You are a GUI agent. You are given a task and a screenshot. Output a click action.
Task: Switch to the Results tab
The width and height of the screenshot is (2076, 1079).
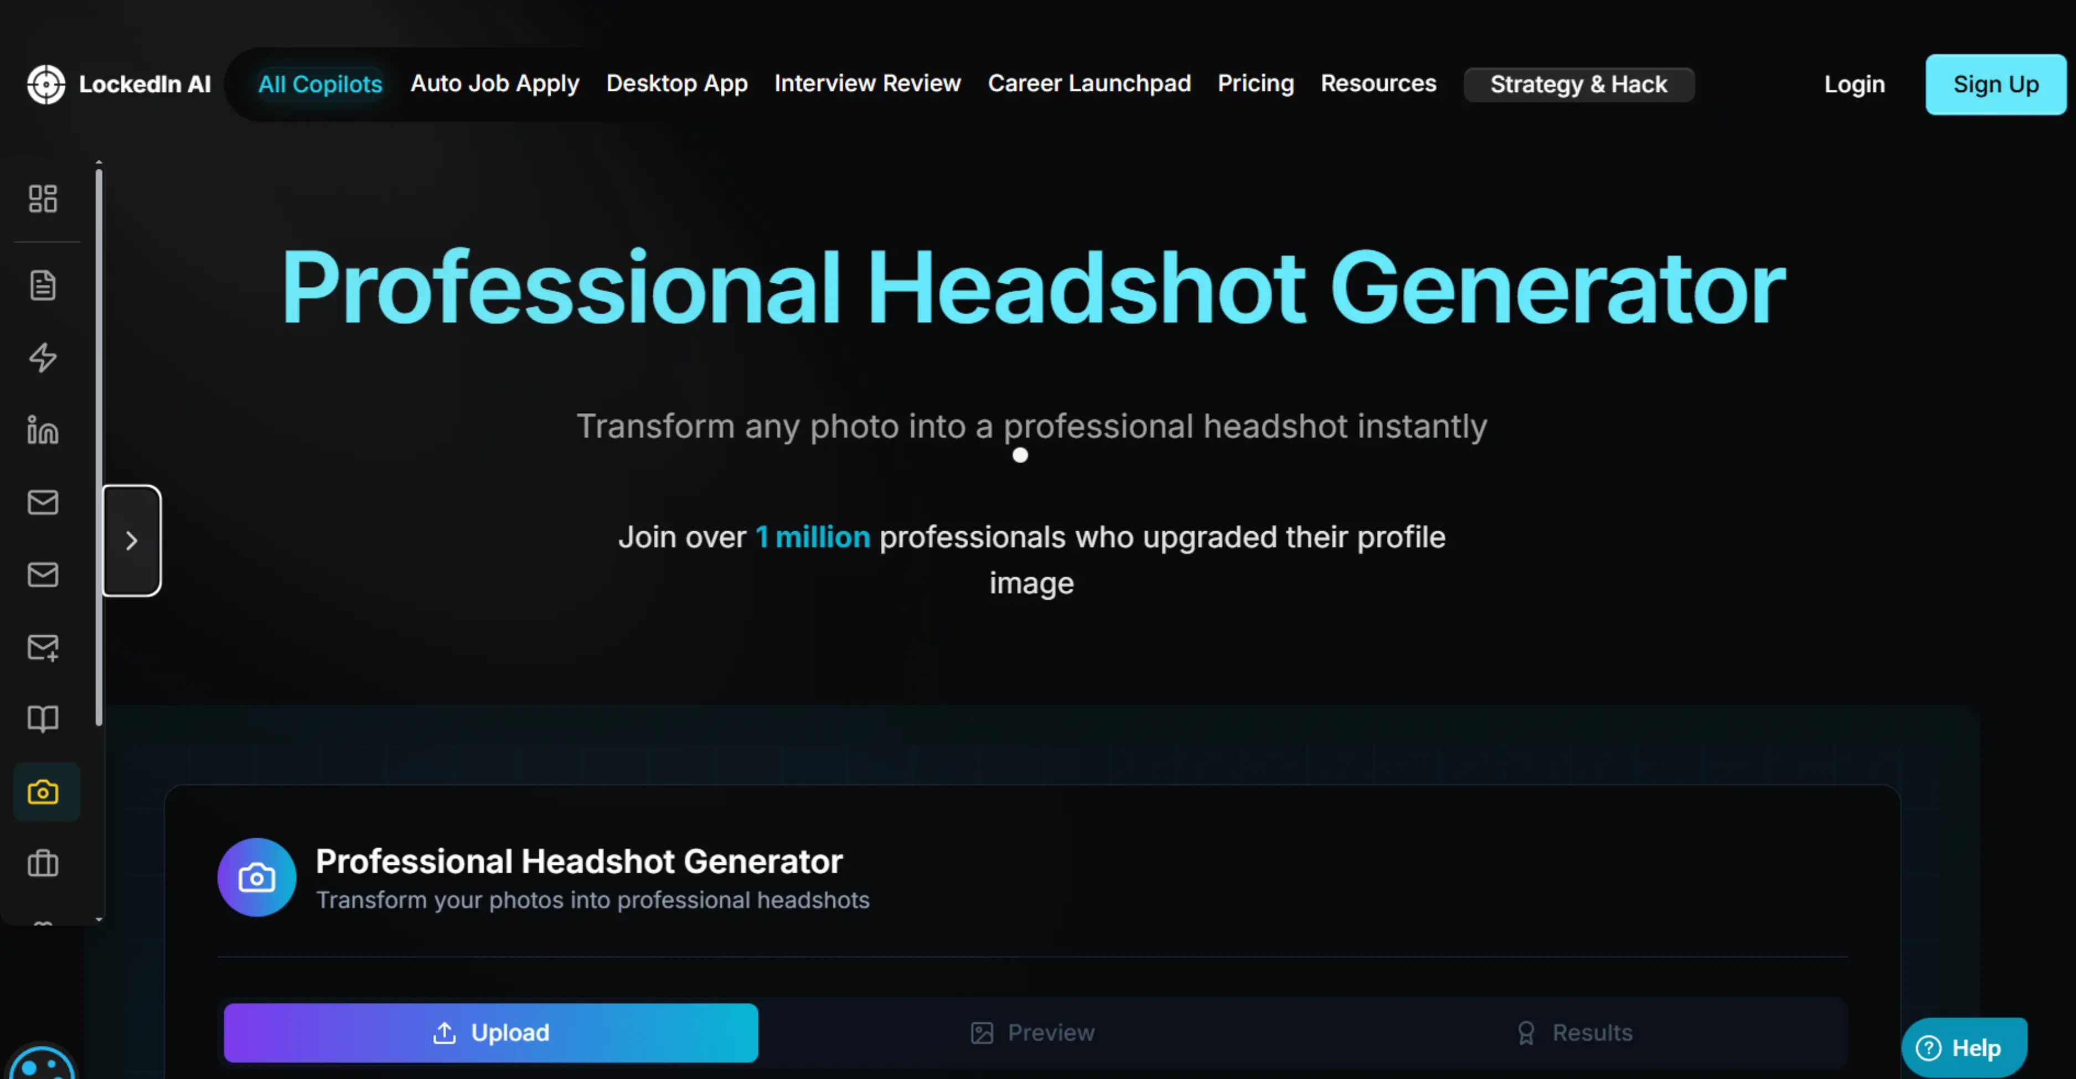pos(1574,1033)
